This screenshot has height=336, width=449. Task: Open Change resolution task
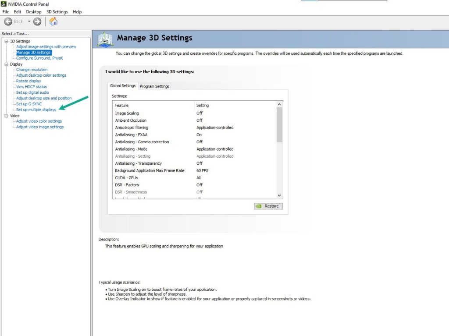tap(32, 70)
